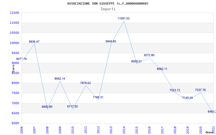Click the x-axis year 2014
Viewport: 216px width, 135px height.
(124, 130)
